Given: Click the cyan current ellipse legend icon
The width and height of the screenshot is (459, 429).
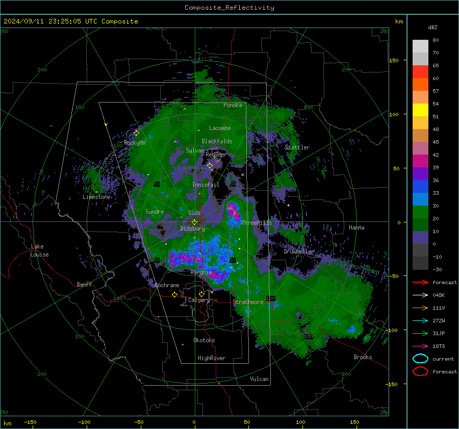Looking at the screenshot, I should (420, 359).
